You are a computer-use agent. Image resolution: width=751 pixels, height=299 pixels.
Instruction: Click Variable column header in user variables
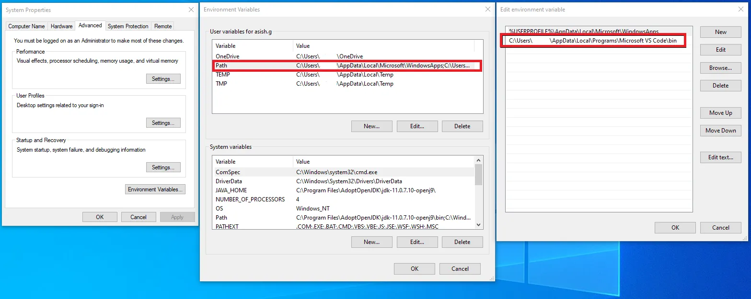[x=253, y=46]
